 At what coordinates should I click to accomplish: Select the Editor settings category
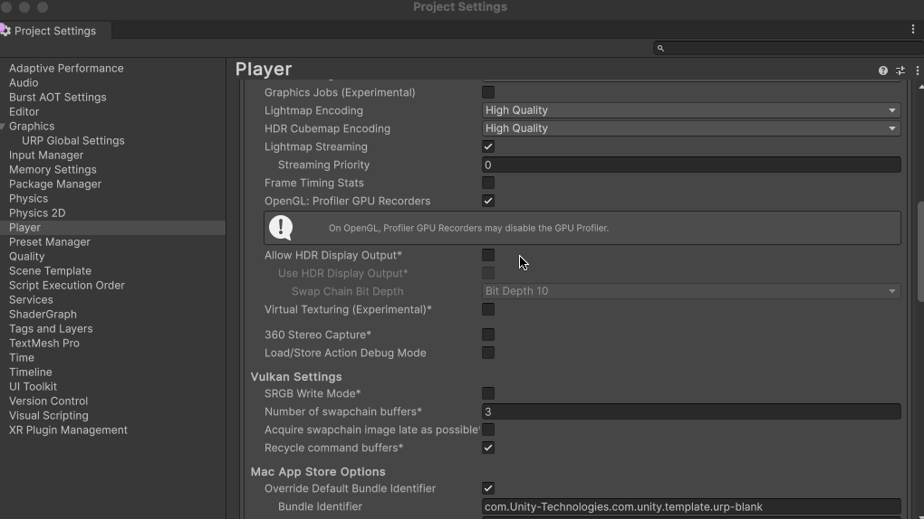click(24, 112)
